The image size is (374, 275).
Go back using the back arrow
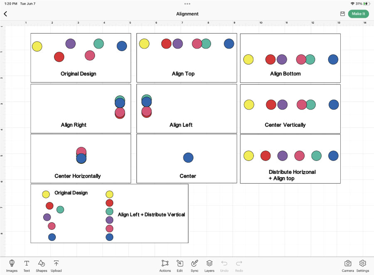(x=5, y=14)
